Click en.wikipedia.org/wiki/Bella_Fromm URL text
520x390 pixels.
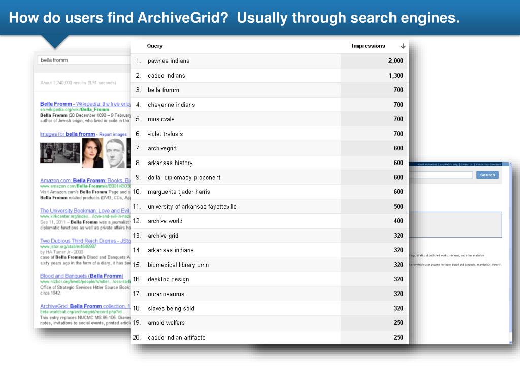[x=75, y=110]
